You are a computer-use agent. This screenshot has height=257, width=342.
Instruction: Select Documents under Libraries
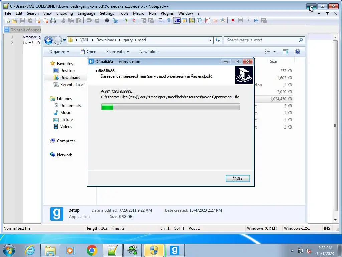(70, 106)
